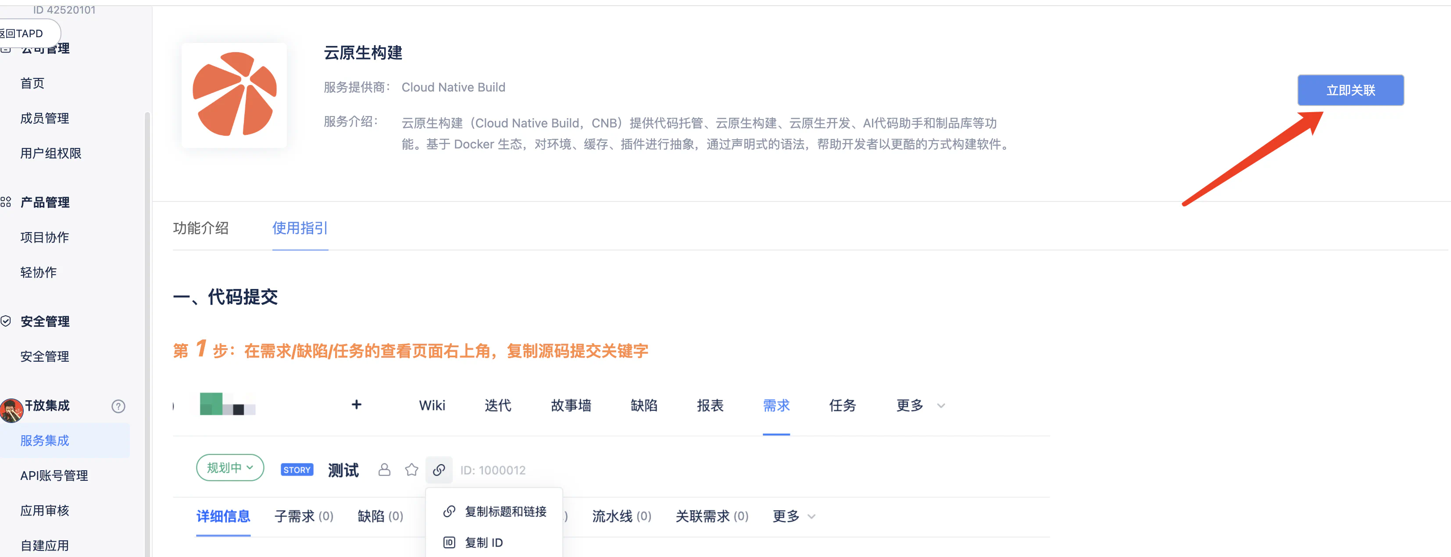
Task: Select 复制 ID menu entry
Action: point(483,543)
